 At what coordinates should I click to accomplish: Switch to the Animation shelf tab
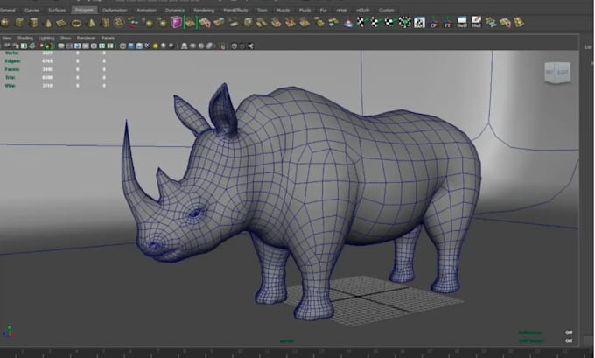[x=146, y=11]
